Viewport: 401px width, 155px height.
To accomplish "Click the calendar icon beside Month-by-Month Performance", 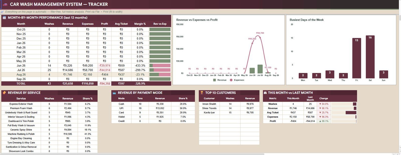I will [4, 18].
